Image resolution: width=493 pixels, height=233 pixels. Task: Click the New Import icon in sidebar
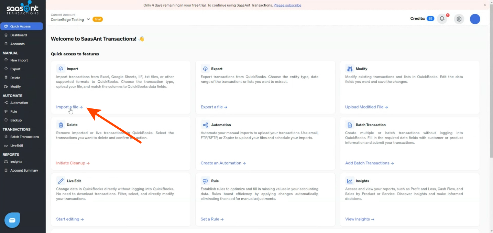tap(6, 60)
